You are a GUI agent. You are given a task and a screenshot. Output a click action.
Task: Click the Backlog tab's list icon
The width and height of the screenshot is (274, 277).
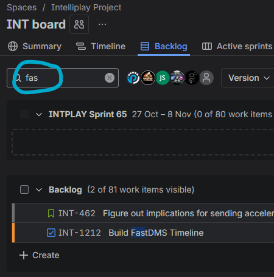[x=145, y=46]
